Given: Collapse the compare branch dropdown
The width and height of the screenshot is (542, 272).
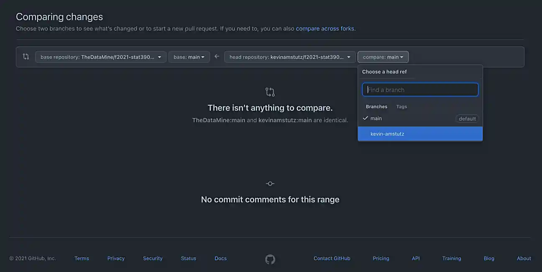Looking at the screenshot, I should (x=383, y=56).
